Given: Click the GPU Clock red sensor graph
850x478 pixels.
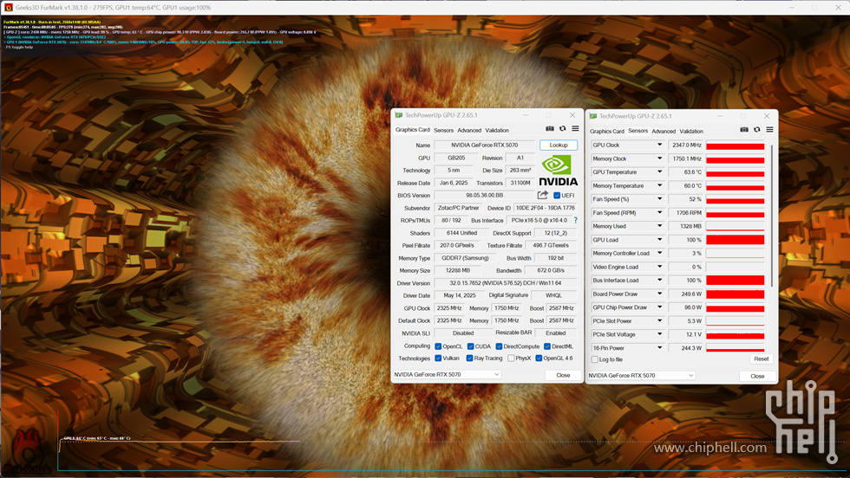Looking at the screenshot, I should pyautogui.click(x=736, y=145).
